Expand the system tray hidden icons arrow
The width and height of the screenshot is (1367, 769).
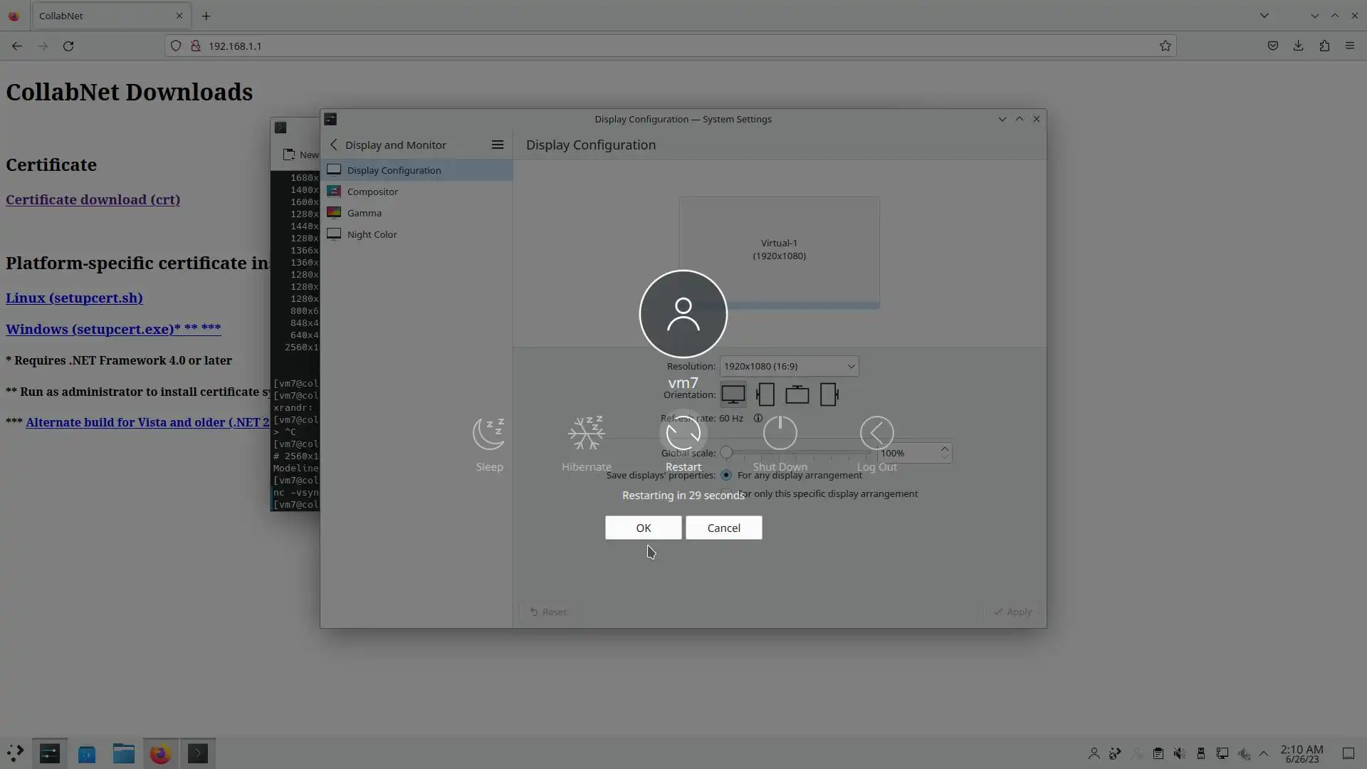(1264, 753)
